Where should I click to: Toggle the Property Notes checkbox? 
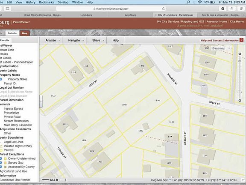0,79
